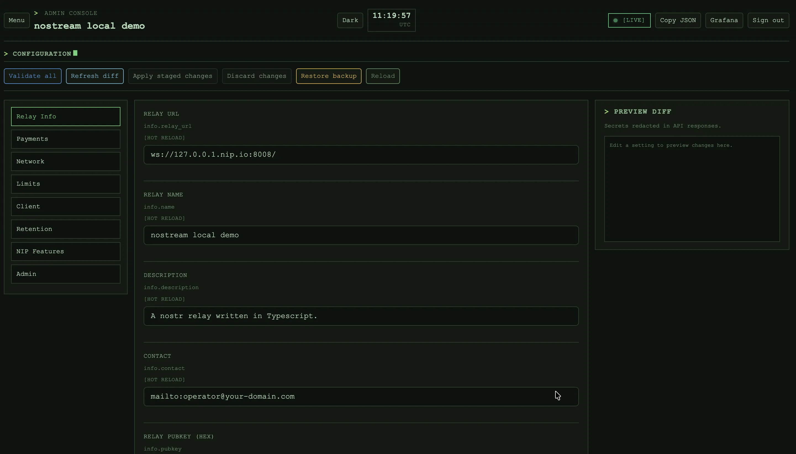Screen dimensions: 796x454
Task: Select the Relay Info section
Action: 65,116
